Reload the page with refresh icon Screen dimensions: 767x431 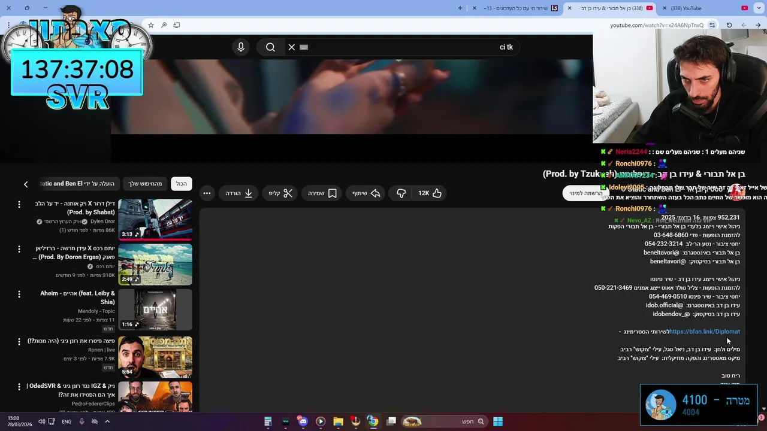coord(729,25)
